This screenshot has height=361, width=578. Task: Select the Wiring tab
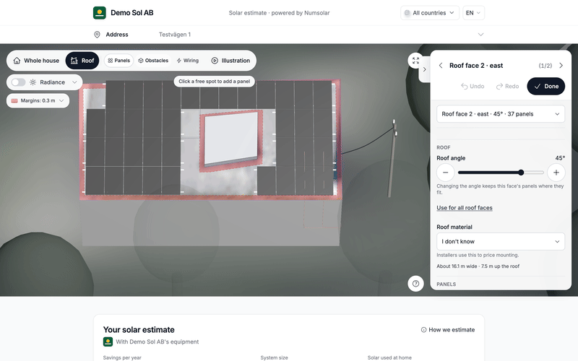188,61
